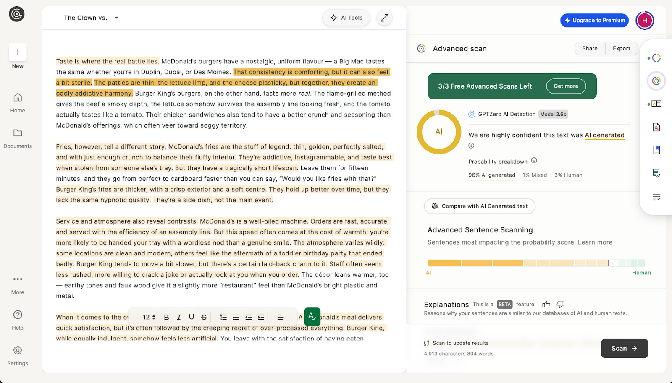Follow the 'Learn more' link

point(595,242)
